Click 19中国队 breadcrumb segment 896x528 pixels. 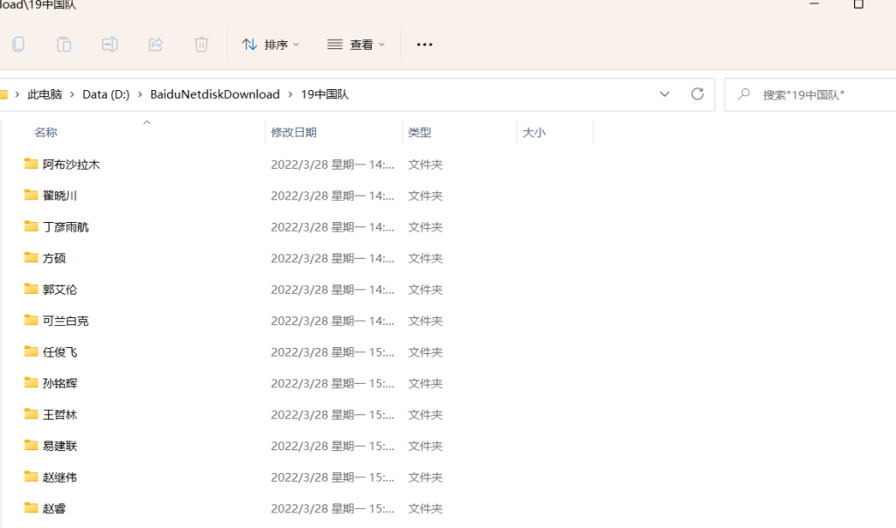[325, 94]
